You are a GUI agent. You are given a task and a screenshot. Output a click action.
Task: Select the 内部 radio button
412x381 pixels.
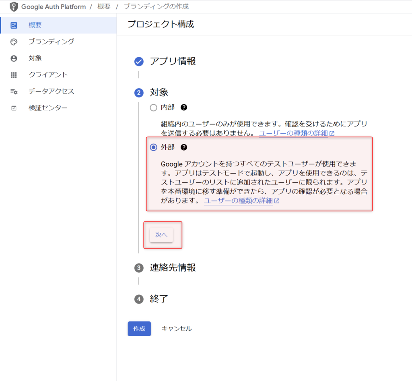(x=153, y=108)
